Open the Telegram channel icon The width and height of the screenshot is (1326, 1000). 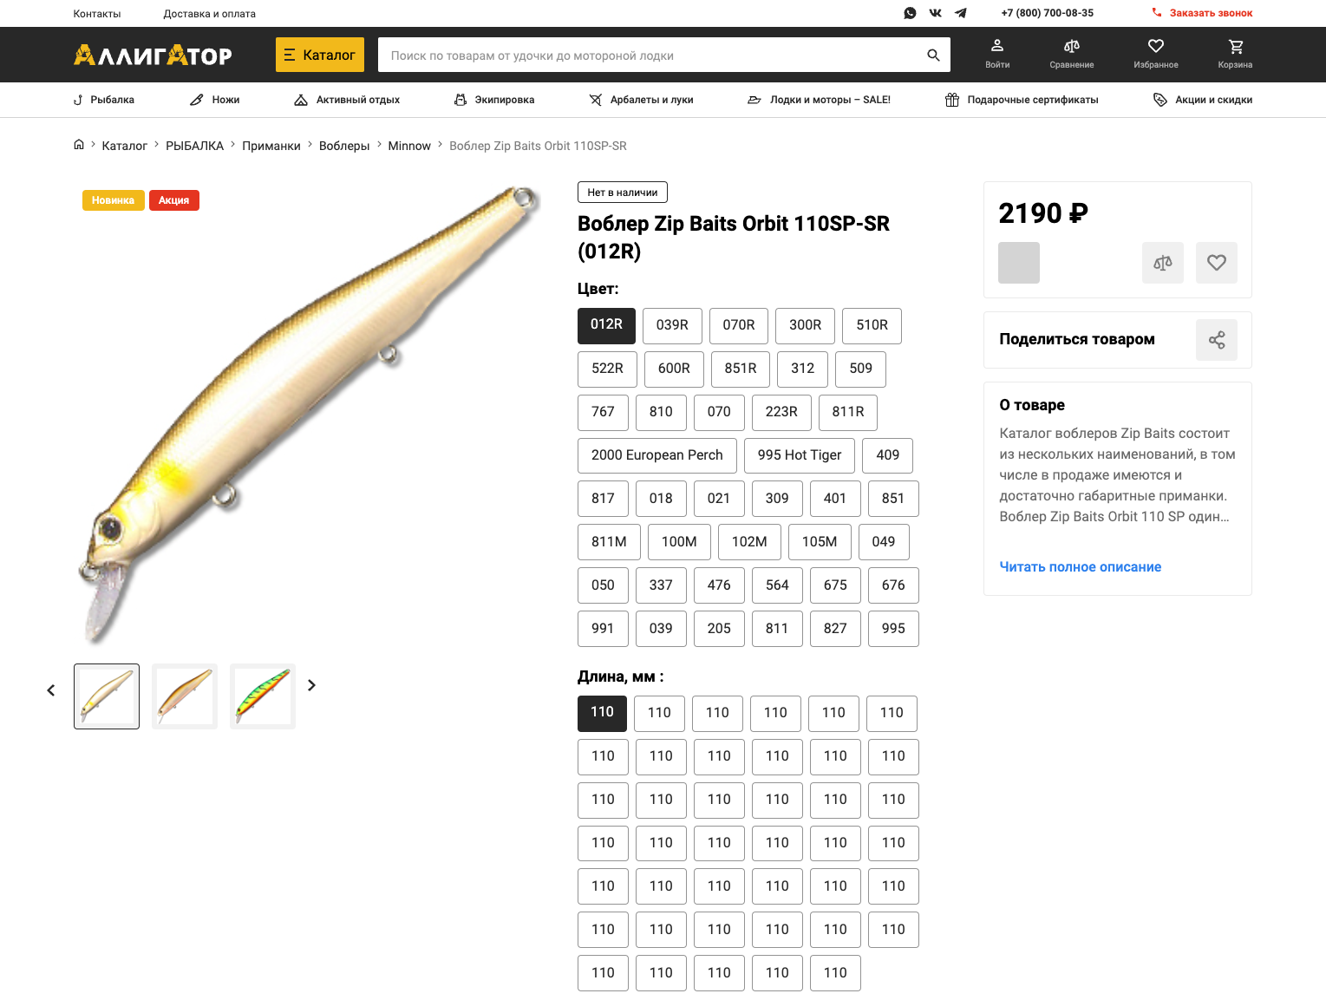pyautogui.click(x=961, y=13)
